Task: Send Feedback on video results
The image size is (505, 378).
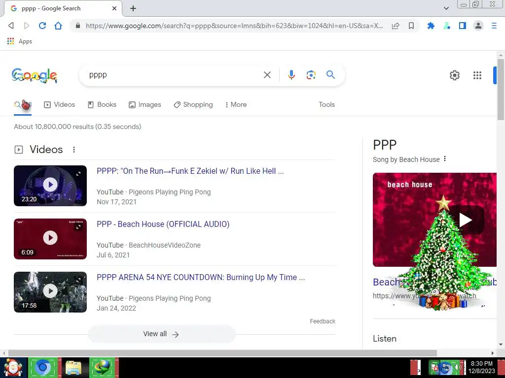Action: [x=323, y=321]
